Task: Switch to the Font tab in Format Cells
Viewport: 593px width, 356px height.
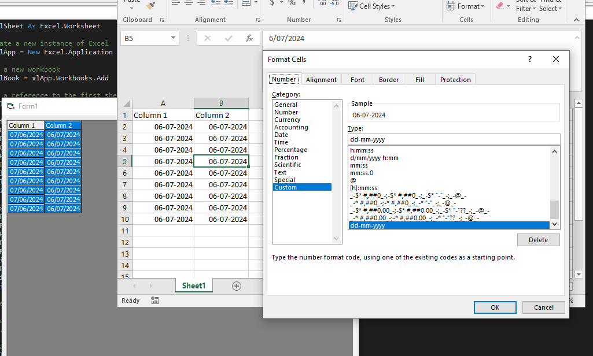Action: click(358, 80)
